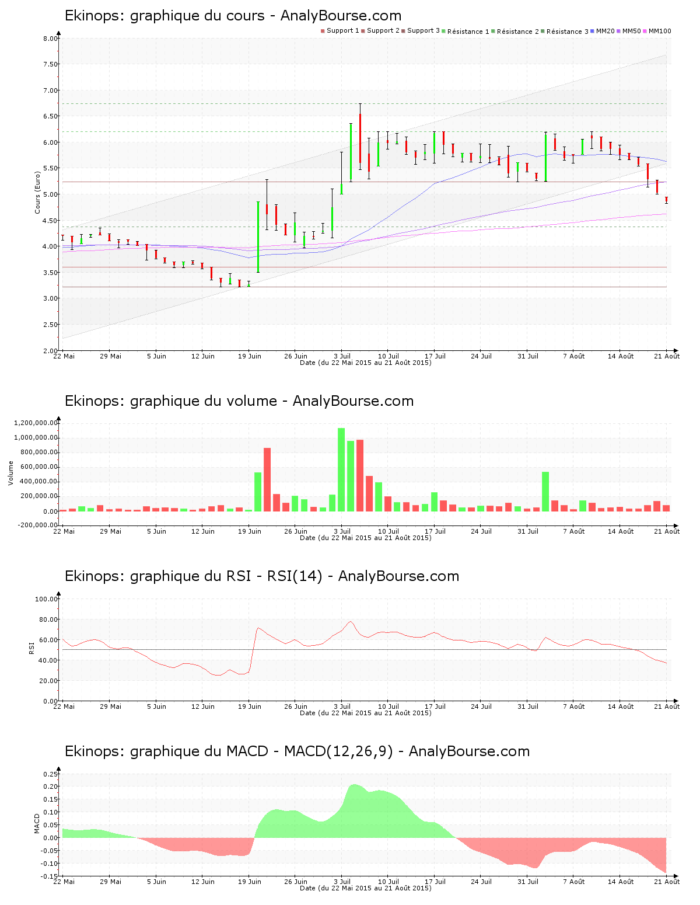Click the 'MACD' y-axis label
The width and height of the screenshot is (700, 905).
tap(37, 823)
